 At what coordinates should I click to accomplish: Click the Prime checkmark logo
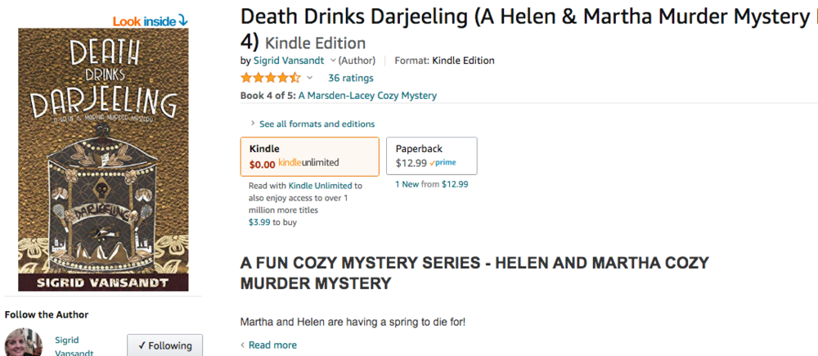443,163
